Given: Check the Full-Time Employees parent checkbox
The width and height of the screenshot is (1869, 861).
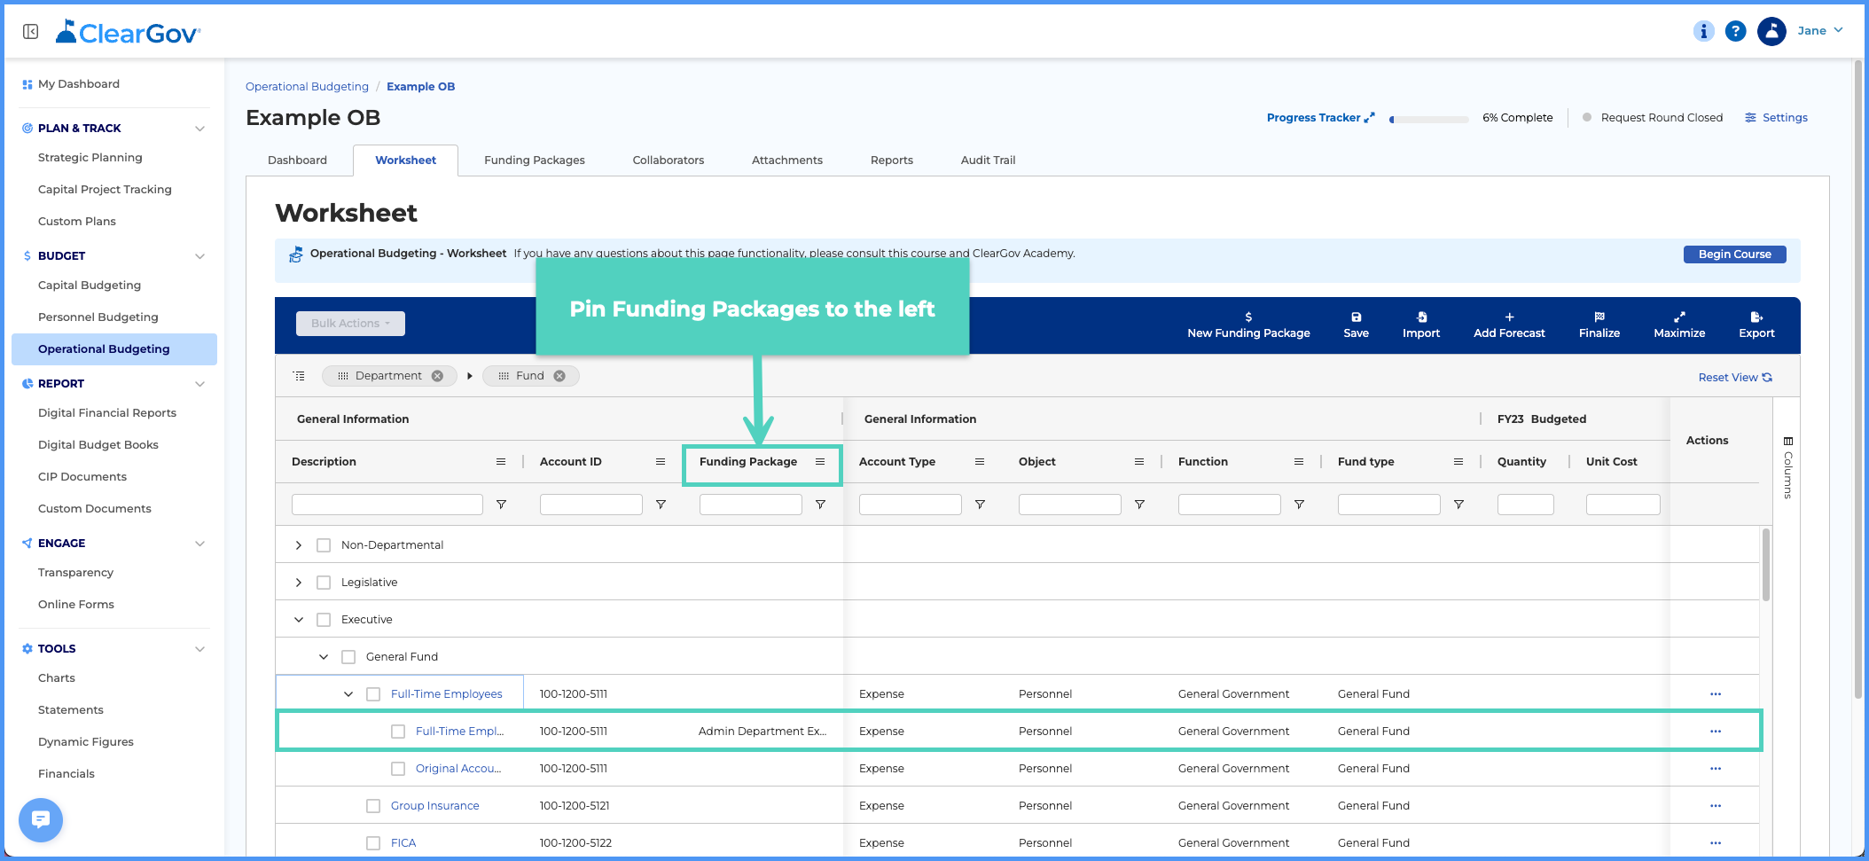Looking at the screenshot, I should coord(373,694).
